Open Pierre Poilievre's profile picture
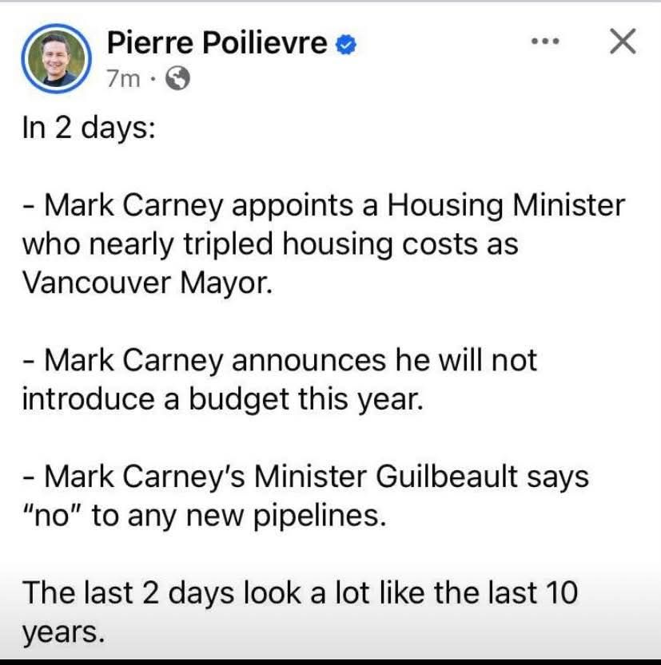The image size is (661, 665). (57, 58)
